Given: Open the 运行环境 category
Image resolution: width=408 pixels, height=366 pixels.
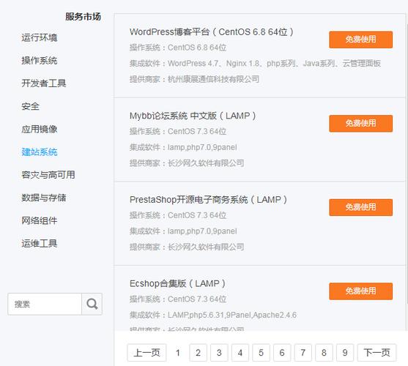Looking at the screenshot, I should 40,37.
